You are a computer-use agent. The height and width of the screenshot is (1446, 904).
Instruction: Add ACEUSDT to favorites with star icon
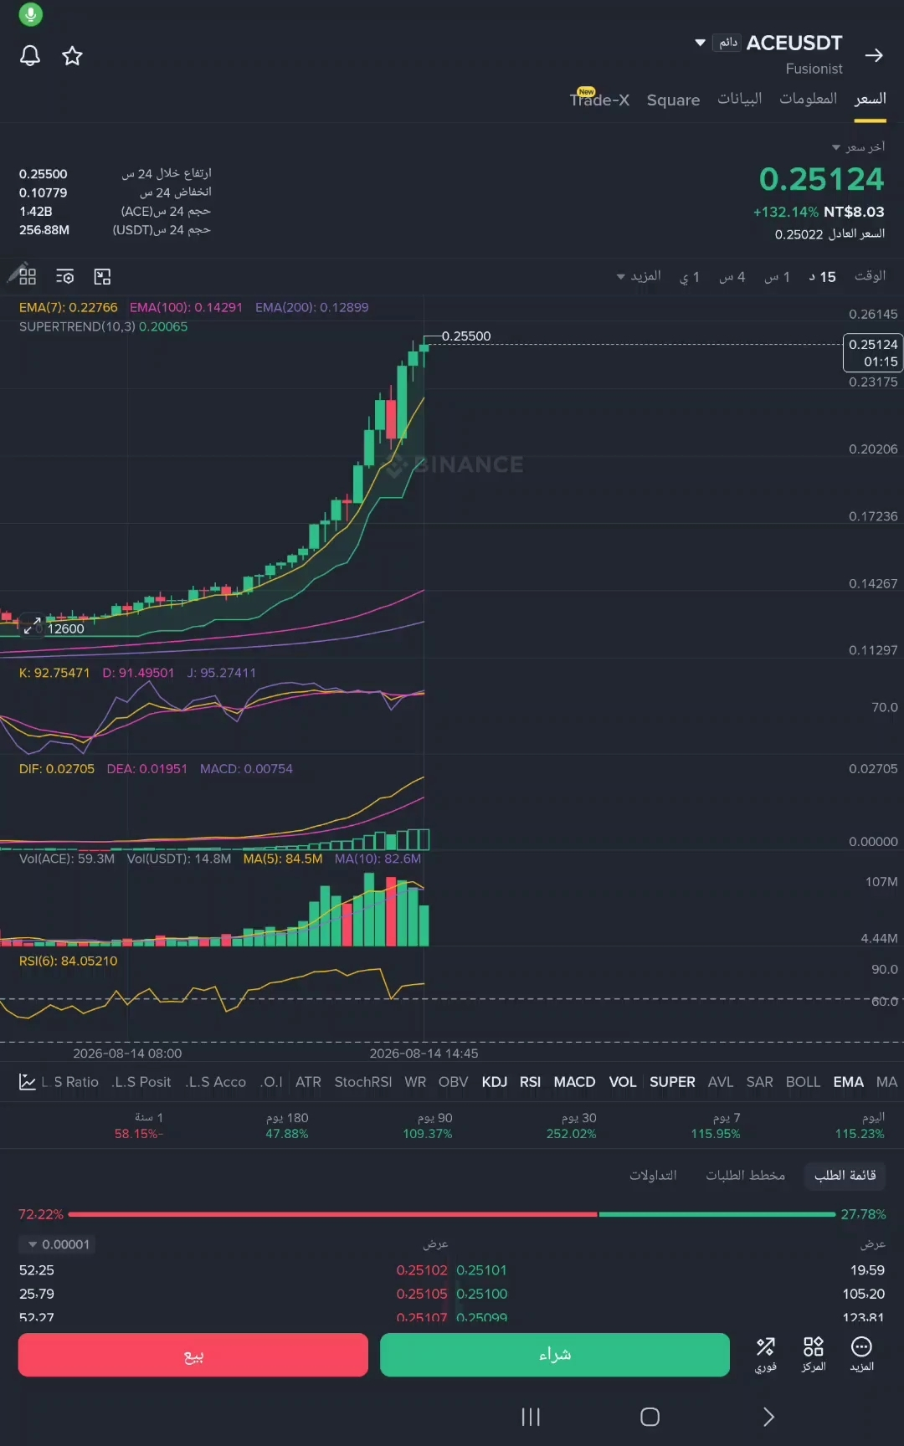[73, 56]
